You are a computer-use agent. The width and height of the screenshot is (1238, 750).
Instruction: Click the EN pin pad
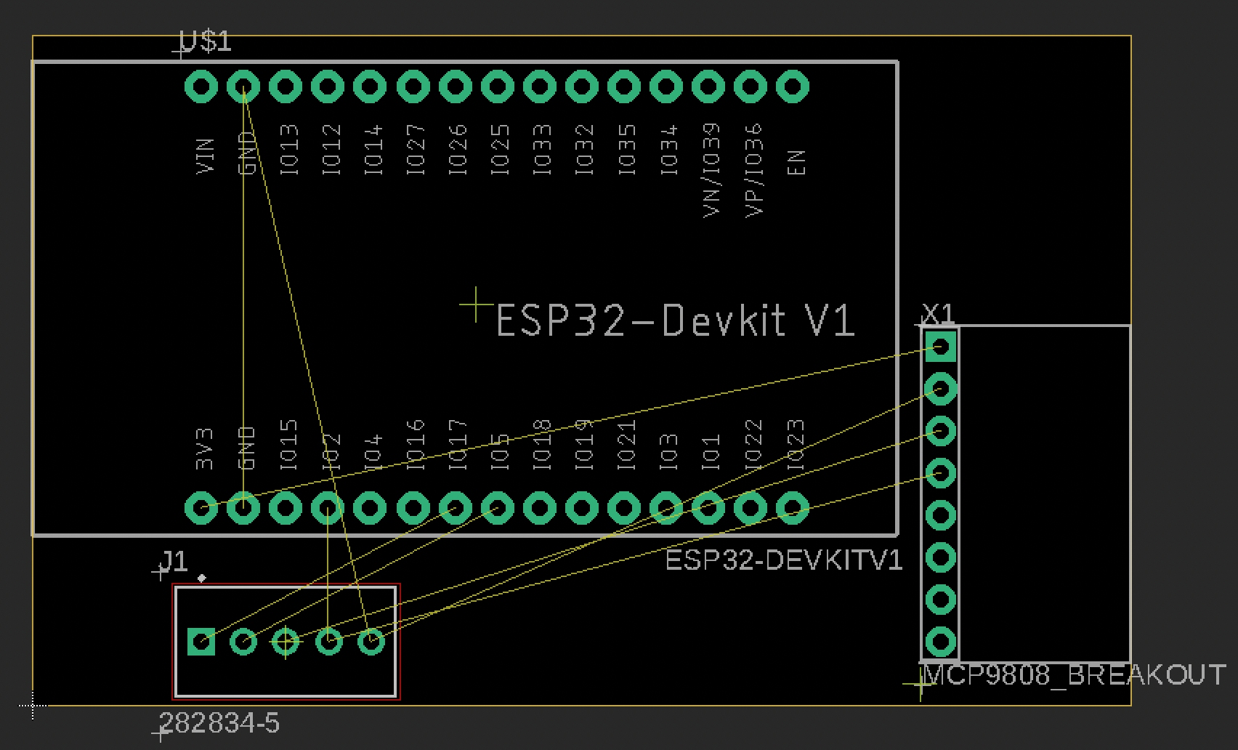click(793, 87)
